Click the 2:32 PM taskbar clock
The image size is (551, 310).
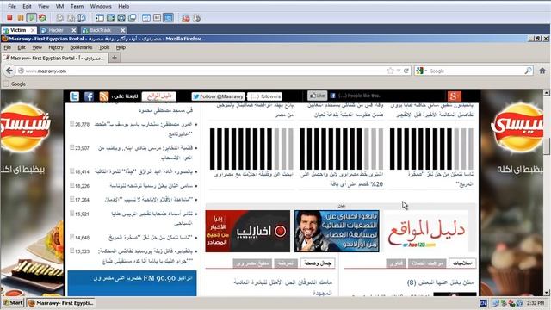(536, 303)
